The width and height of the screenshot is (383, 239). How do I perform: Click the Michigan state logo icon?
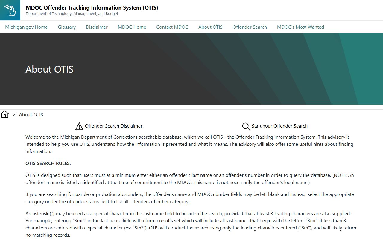pos(10,10)
